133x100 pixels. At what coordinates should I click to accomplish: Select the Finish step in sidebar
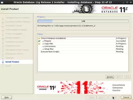coord(8,66)
